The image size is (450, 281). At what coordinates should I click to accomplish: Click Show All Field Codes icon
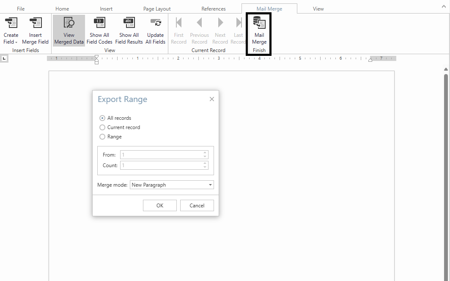99,23
